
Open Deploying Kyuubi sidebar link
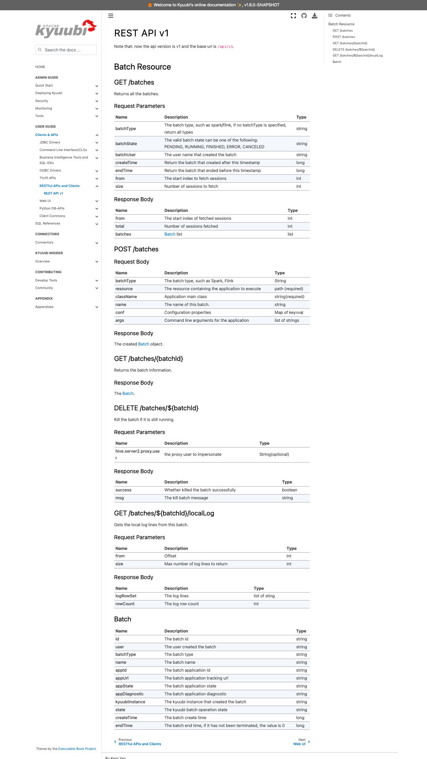click(49, 93)
